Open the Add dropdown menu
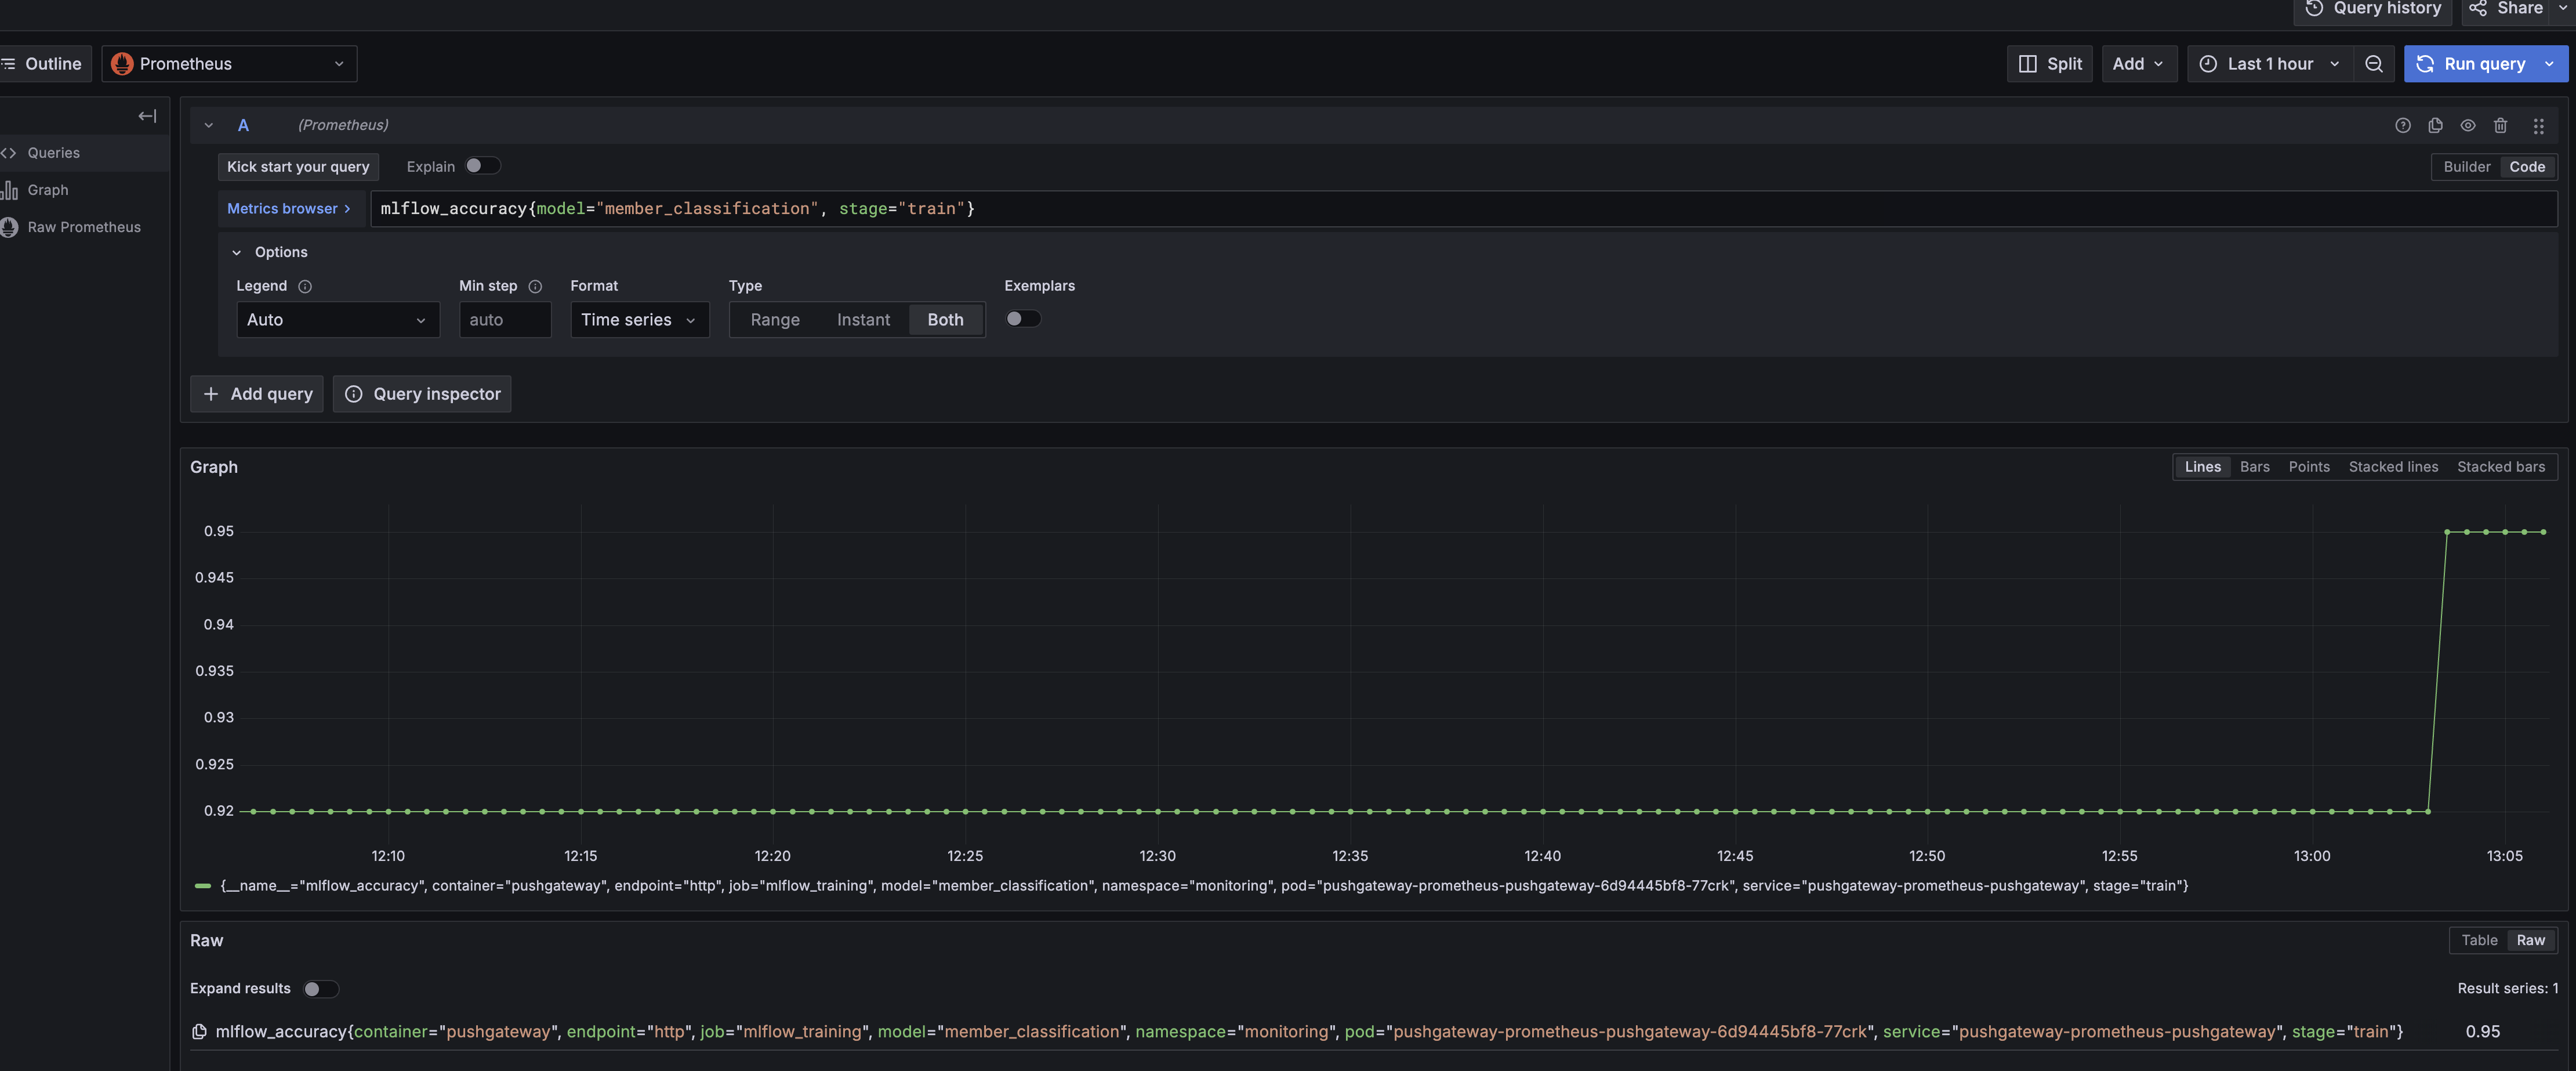2576x1071 pixels. tap(2139, 64)
